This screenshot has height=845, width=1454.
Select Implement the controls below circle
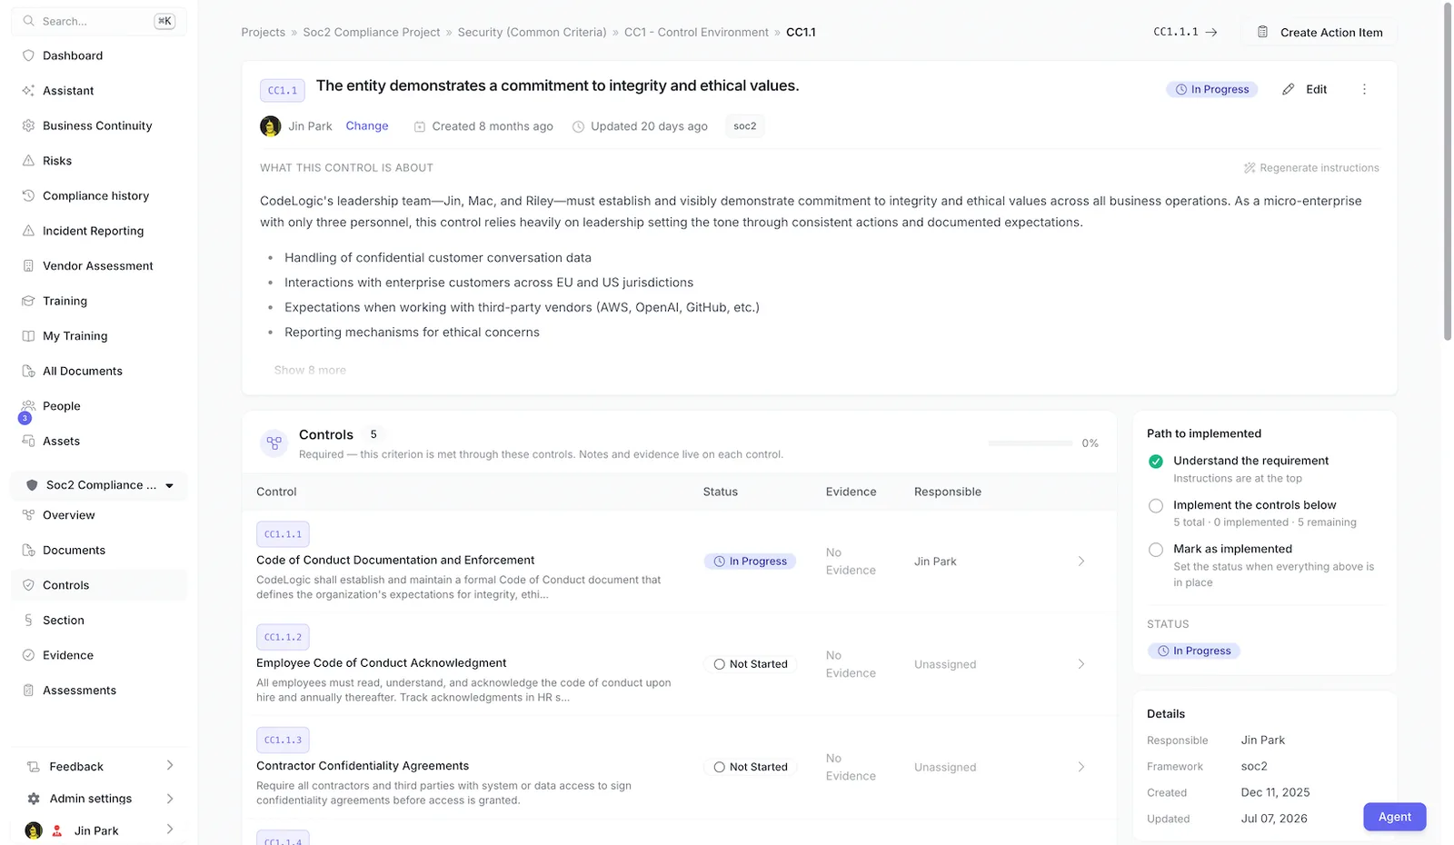(1156, 506)
